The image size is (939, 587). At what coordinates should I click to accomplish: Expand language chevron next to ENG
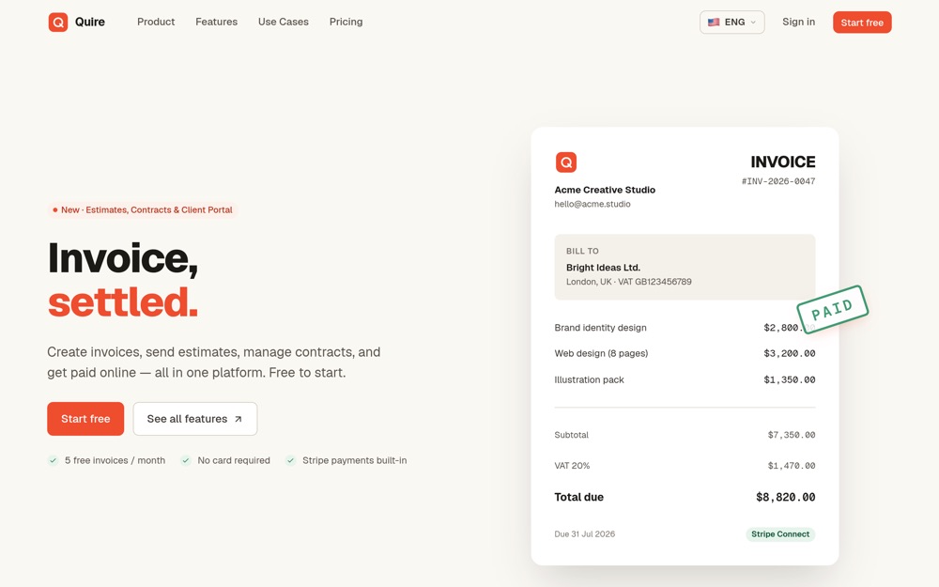point(753,23)
